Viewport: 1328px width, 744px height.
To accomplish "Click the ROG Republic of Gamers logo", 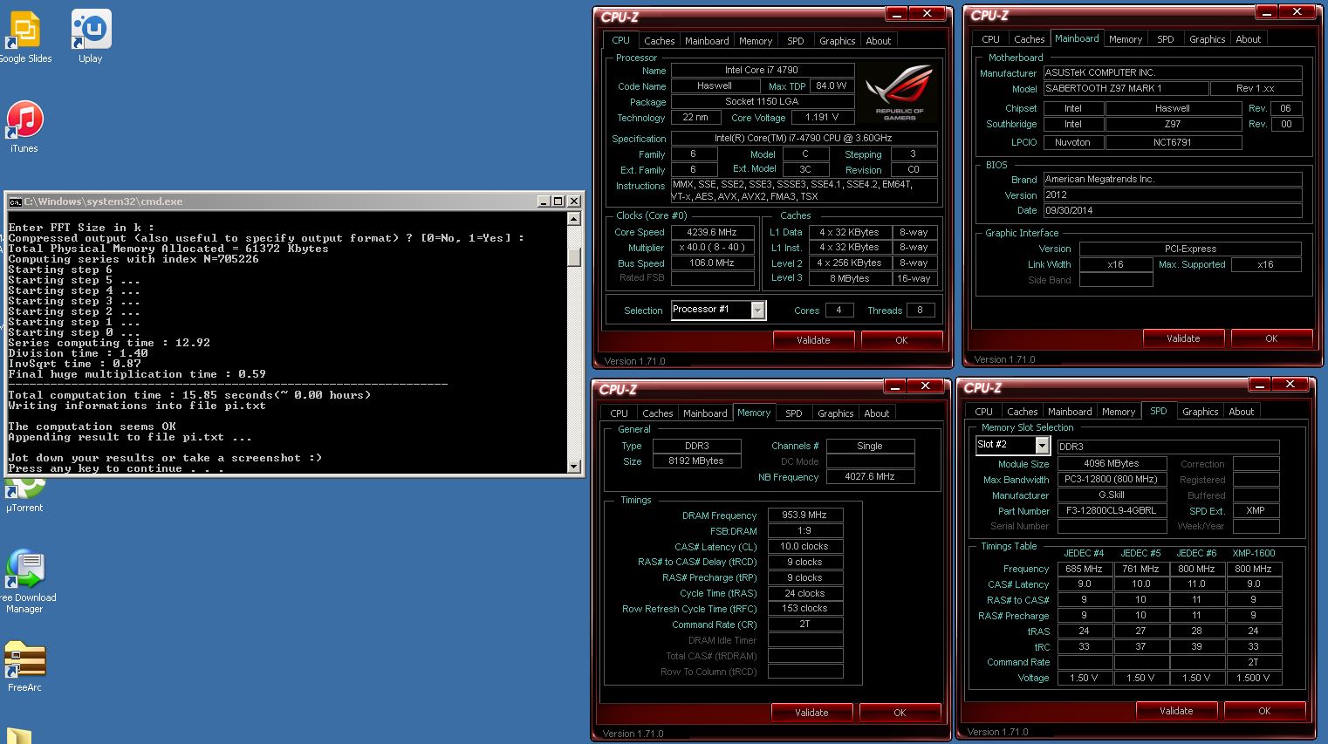I will click(900, 92).
